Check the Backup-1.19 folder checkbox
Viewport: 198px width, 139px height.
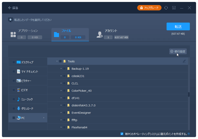point(64,69)
